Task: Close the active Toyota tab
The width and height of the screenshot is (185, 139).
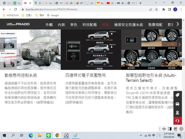Action: point(30,3)
